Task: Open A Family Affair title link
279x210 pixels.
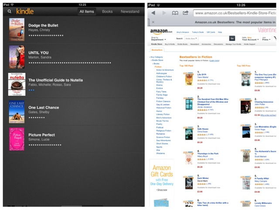Action: [262, 178]
